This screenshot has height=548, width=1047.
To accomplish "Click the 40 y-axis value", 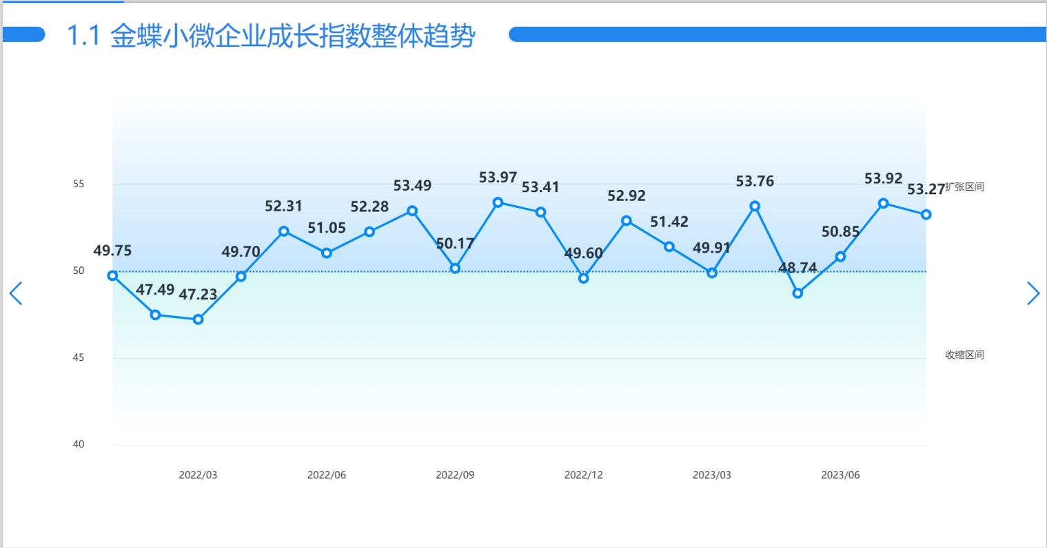I will tap(79, 444).
